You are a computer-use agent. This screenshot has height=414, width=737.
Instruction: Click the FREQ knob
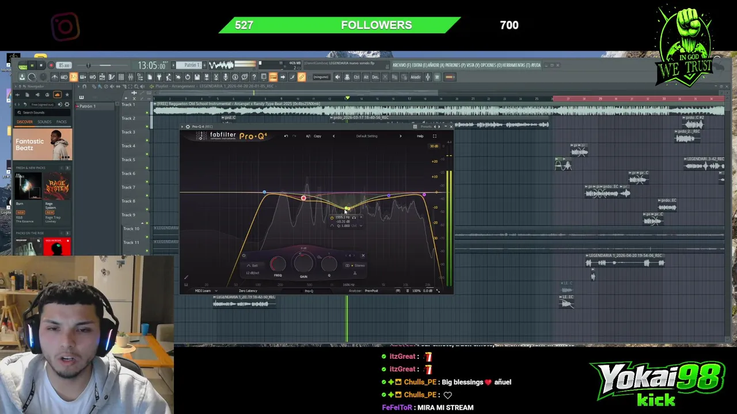(x=278, y=264)
